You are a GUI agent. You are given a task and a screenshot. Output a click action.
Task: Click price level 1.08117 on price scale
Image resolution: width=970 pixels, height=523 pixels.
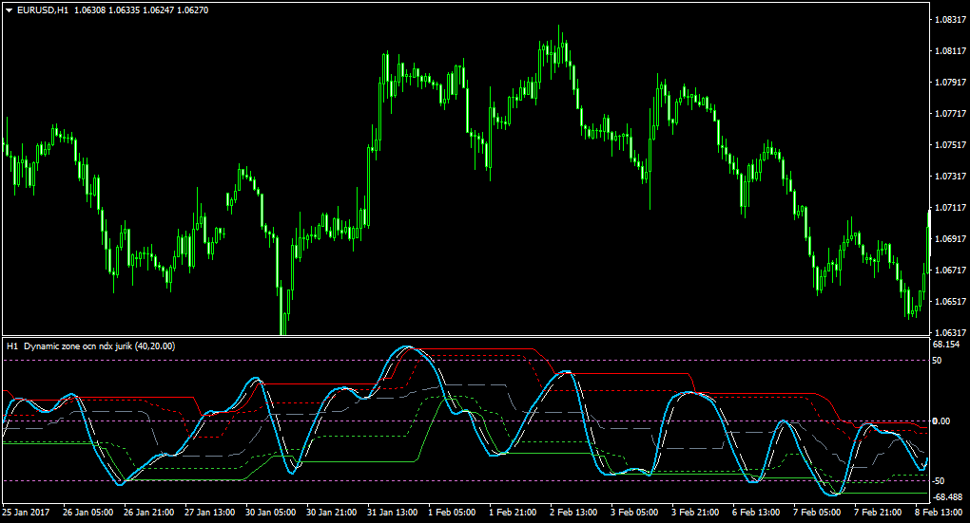point(951,50)
